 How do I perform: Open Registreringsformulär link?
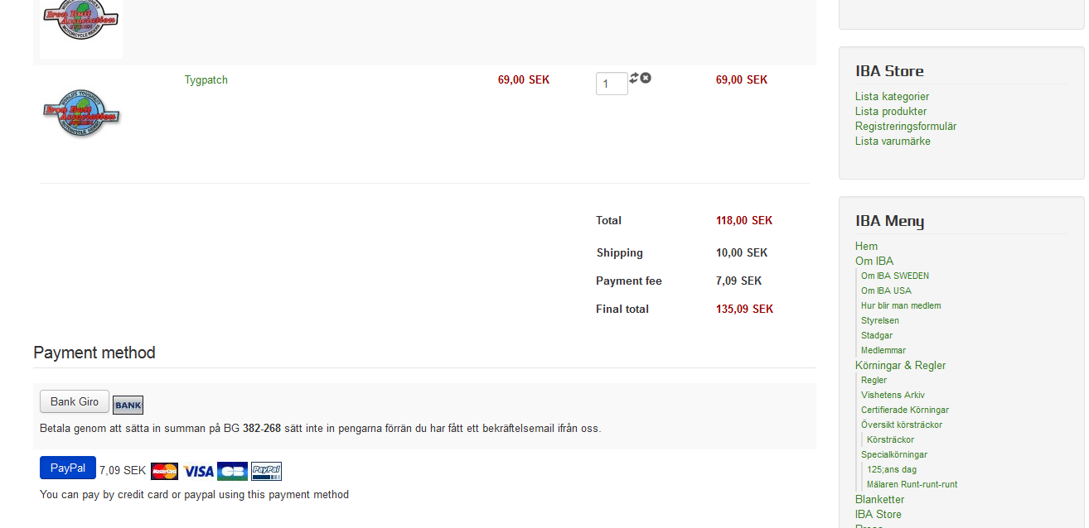[x=906, y=127]
